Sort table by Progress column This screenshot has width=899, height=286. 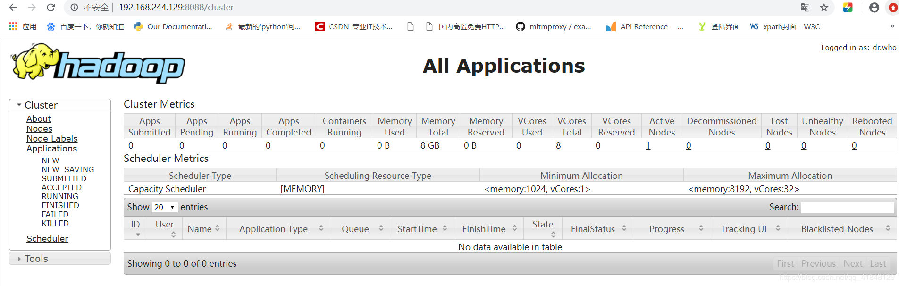click(672, 228)
